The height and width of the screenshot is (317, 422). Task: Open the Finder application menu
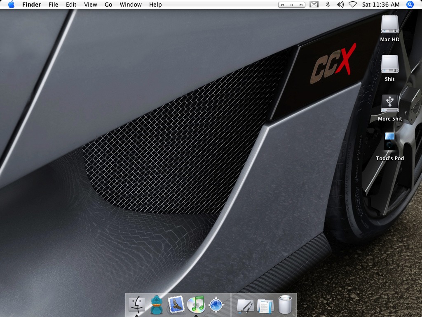(31, 5)
